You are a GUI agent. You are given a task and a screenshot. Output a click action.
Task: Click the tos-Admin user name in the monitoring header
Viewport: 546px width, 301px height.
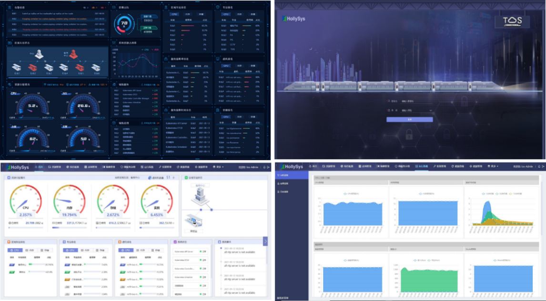523,166
